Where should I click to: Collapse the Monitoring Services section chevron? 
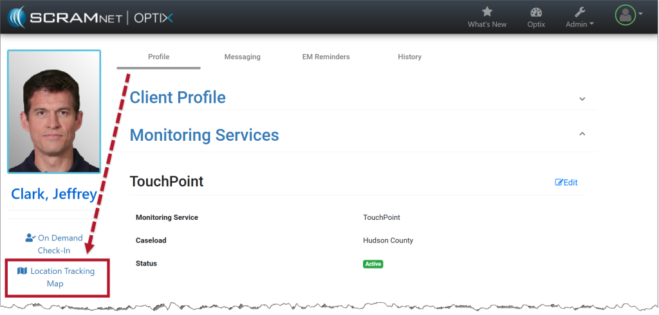(582, 134)
